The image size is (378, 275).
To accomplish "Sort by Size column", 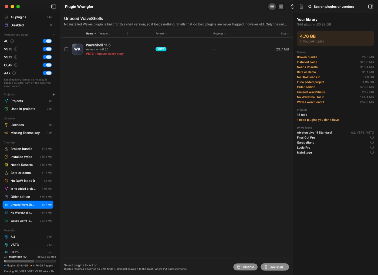I will pos(285,33).
